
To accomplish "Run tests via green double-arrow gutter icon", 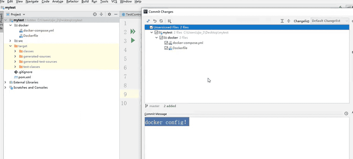I will pos(133,31).
